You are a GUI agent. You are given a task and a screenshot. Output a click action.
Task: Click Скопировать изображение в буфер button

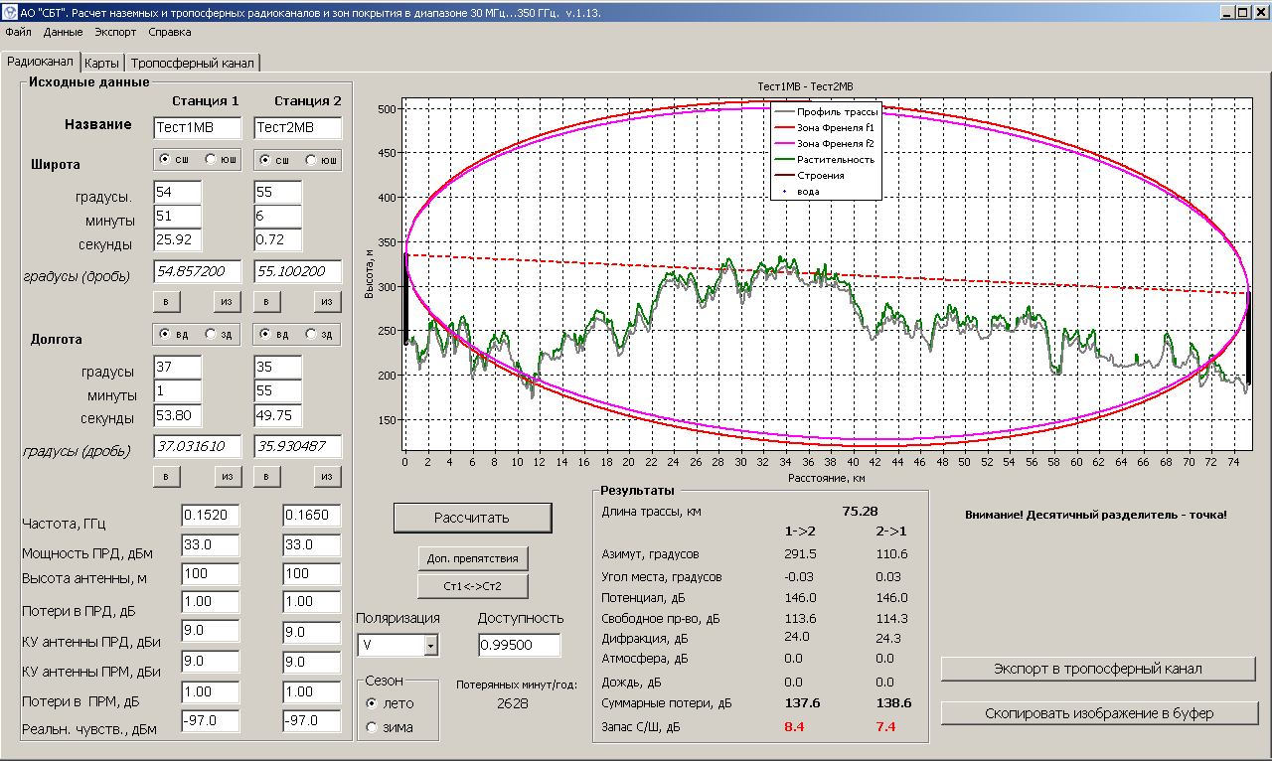pos(1098,713)
